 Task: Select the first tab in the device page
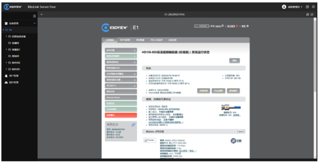110,40
